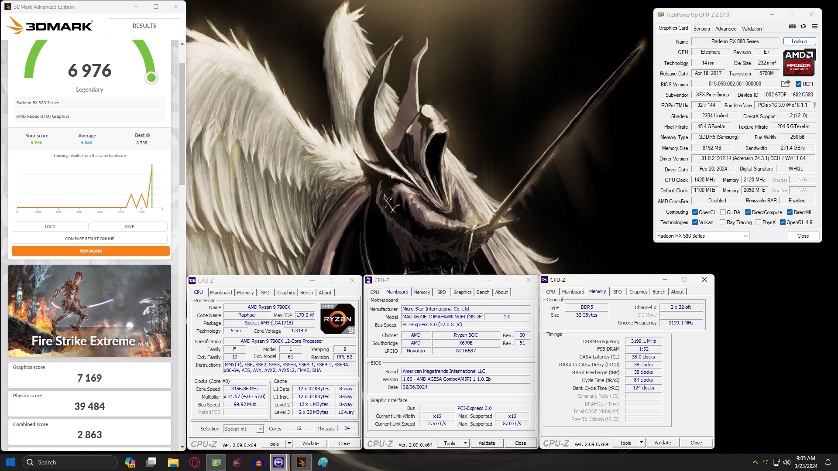Toggle the CUDA checkbox
Screen dimensions: 838x471
coord(723,212)
